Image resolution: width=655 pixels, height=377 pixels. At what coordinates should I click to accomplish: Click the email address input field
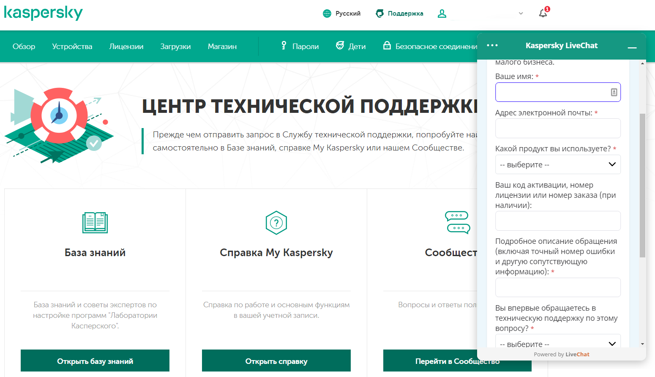coord(558,128)
